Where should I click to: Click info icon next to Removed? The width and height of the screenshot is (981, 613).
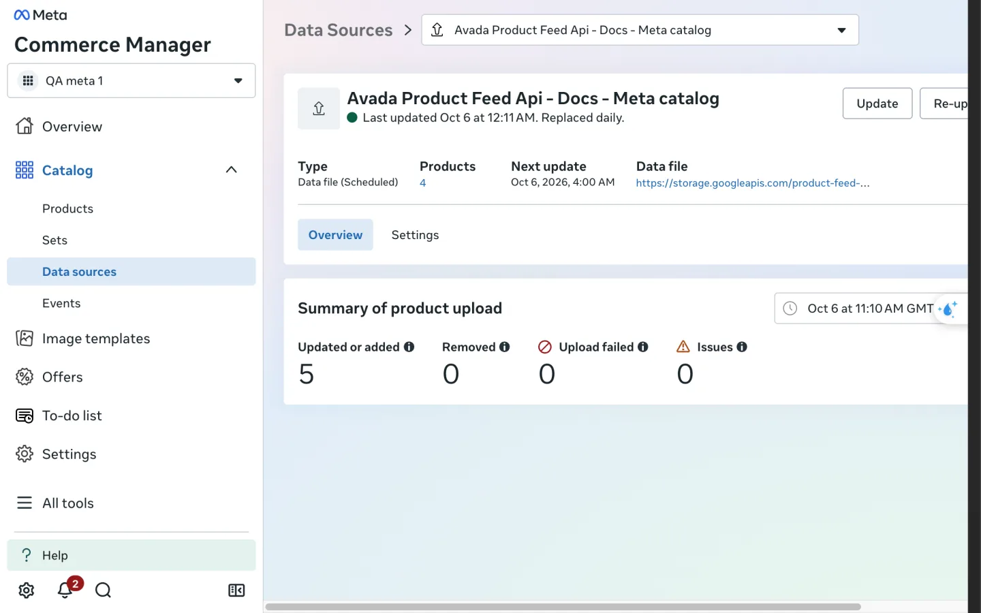504,347
